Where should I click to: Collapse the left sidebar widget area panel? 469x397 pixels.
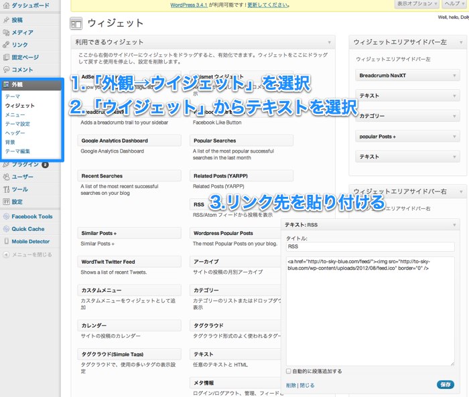coord(461,42)
